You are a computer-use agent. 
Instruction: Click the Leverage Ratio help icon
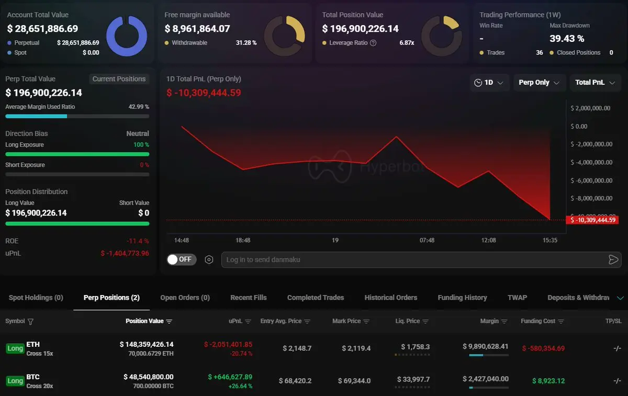pos(373,43)
